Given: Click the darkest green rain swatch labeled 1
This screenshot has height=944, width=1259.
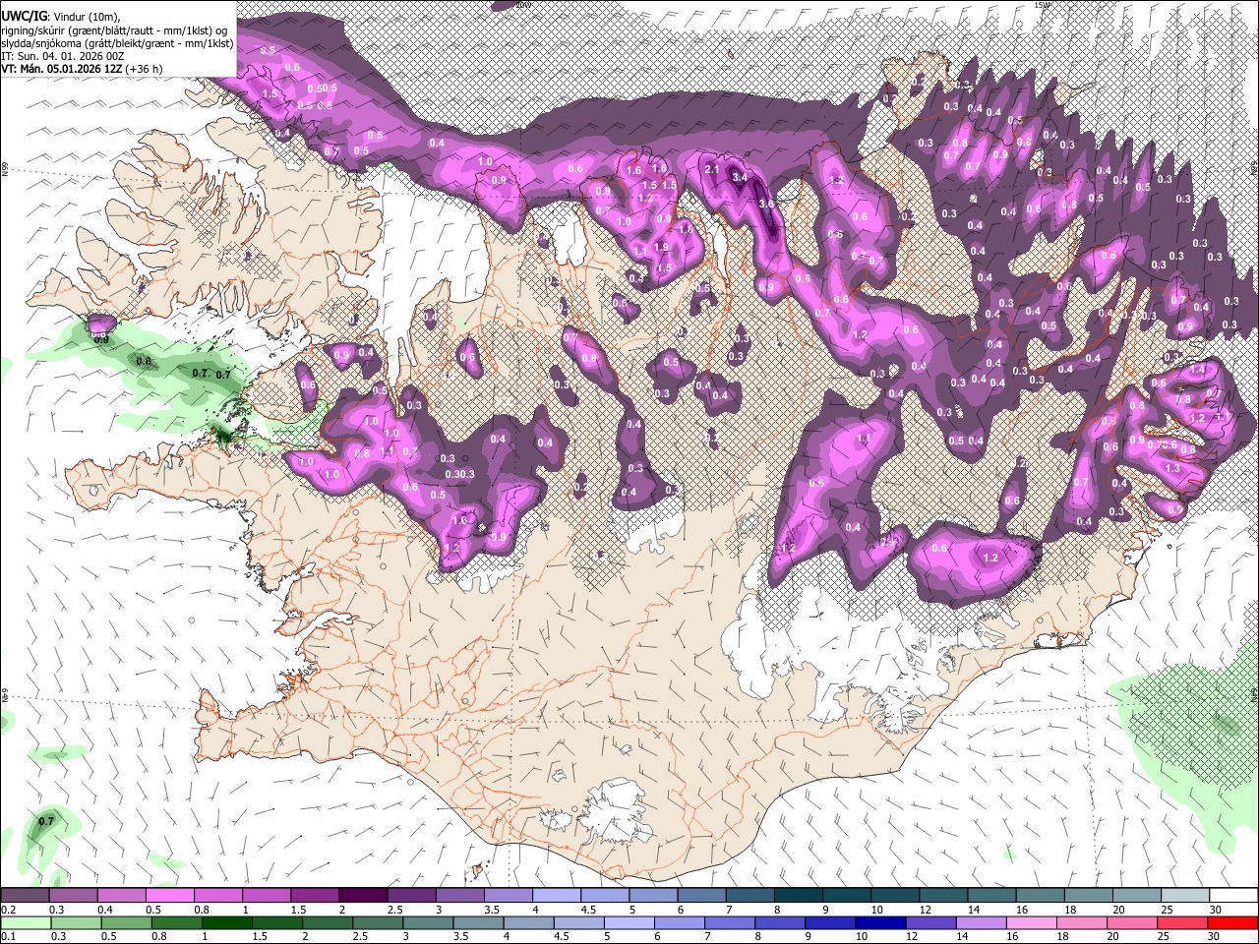Looking at the screenshot, I should click(x=225, y=922).
